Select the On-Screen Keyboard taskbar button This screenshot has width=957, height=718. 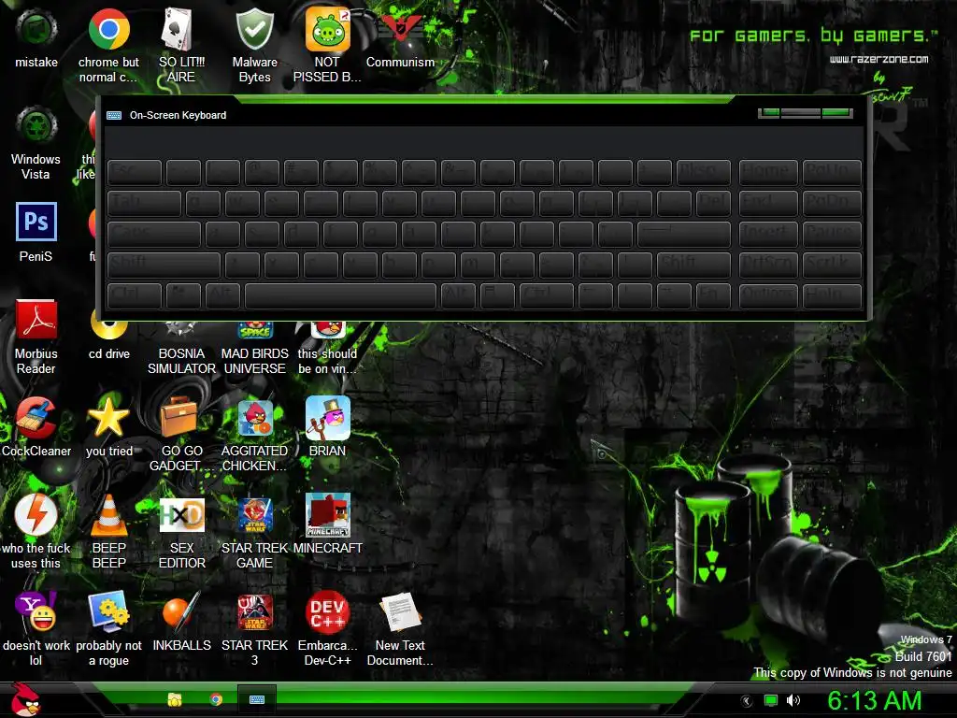(x=257, y=699)
